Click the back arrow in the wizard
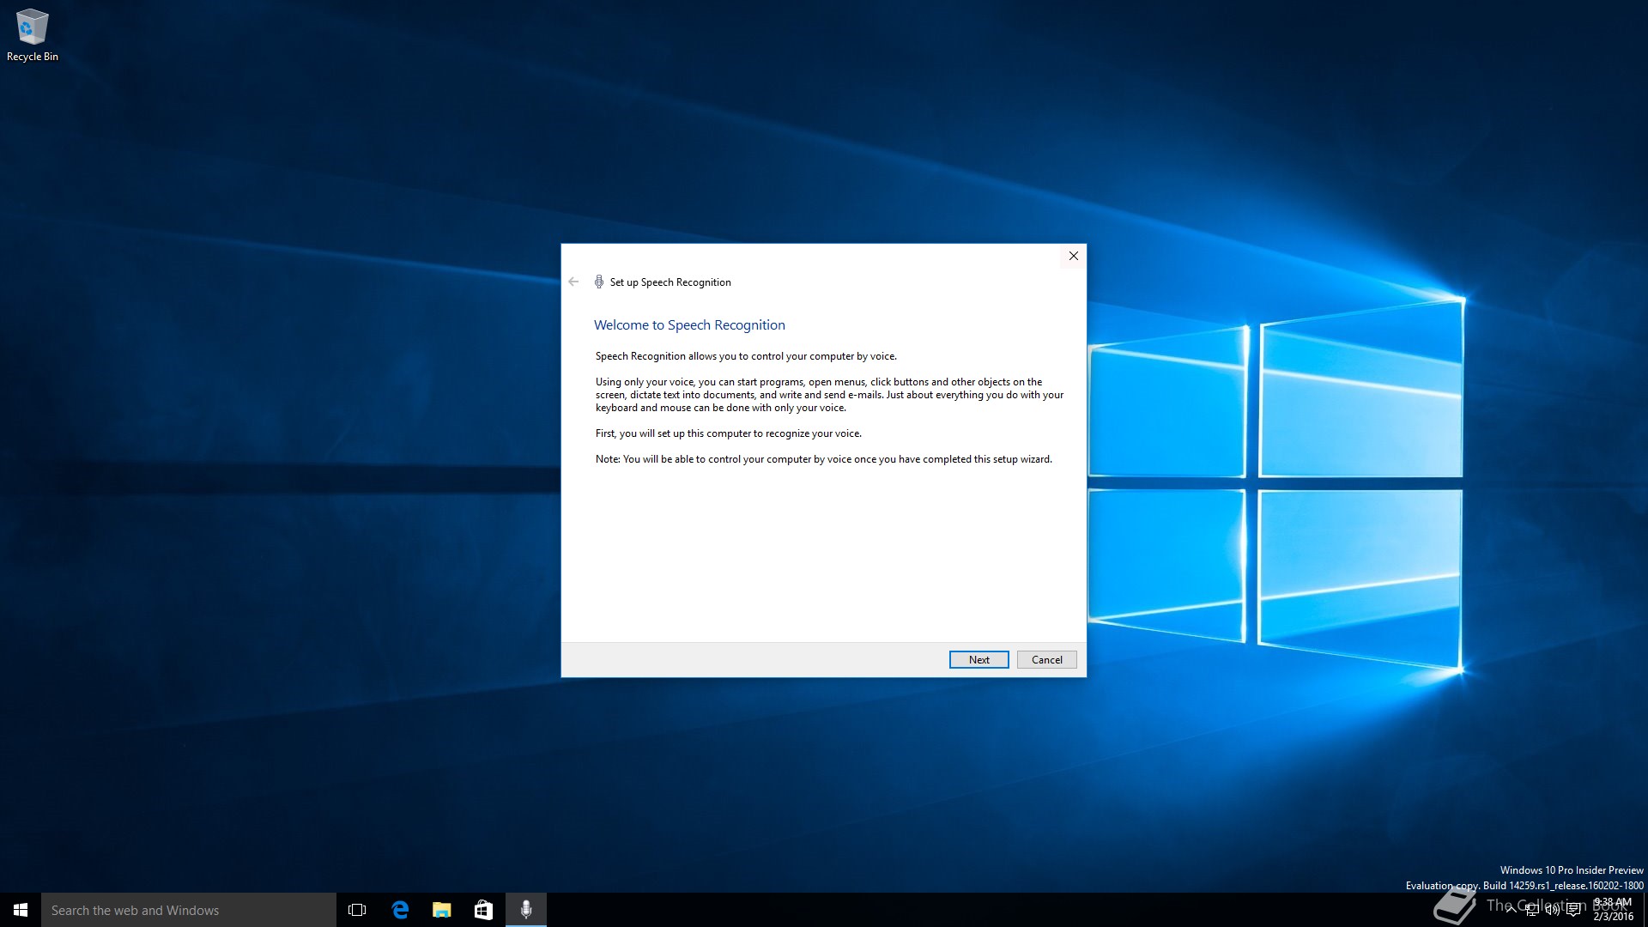Image resolution: width=1648 pixels, height=927 pixels. (573, 282)
